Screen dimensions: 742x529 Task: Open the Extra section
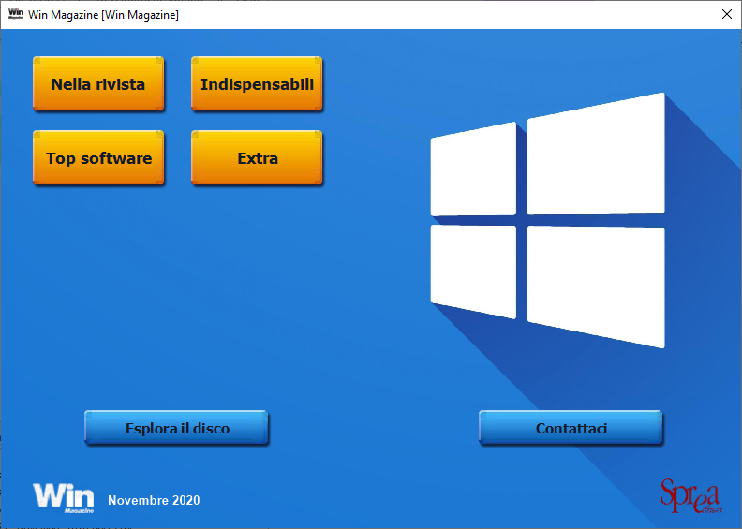(x=257, y=157)
